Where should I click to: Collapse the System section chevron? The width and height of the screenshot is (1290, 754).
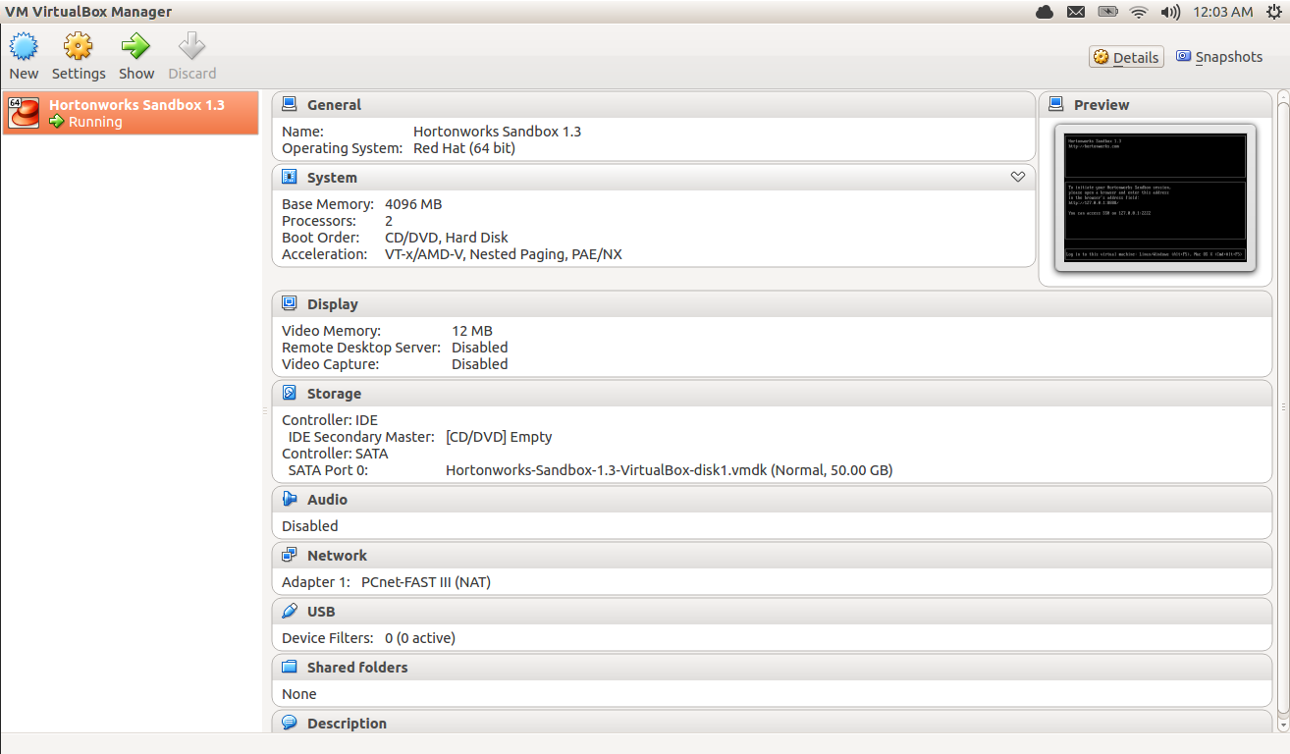[1018, 177]
